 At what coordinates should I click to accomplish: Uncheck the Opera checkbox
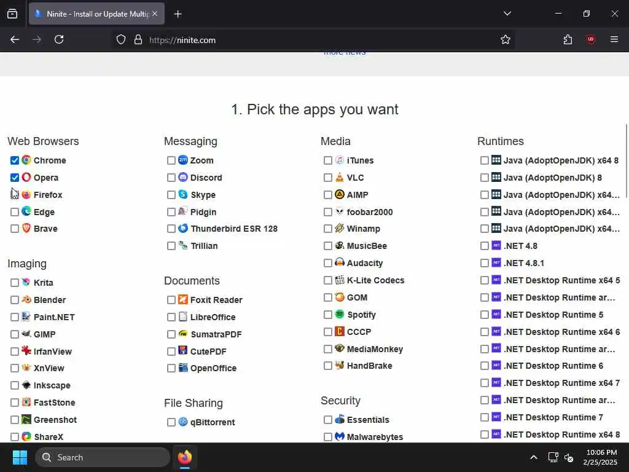tap(15, 178)
